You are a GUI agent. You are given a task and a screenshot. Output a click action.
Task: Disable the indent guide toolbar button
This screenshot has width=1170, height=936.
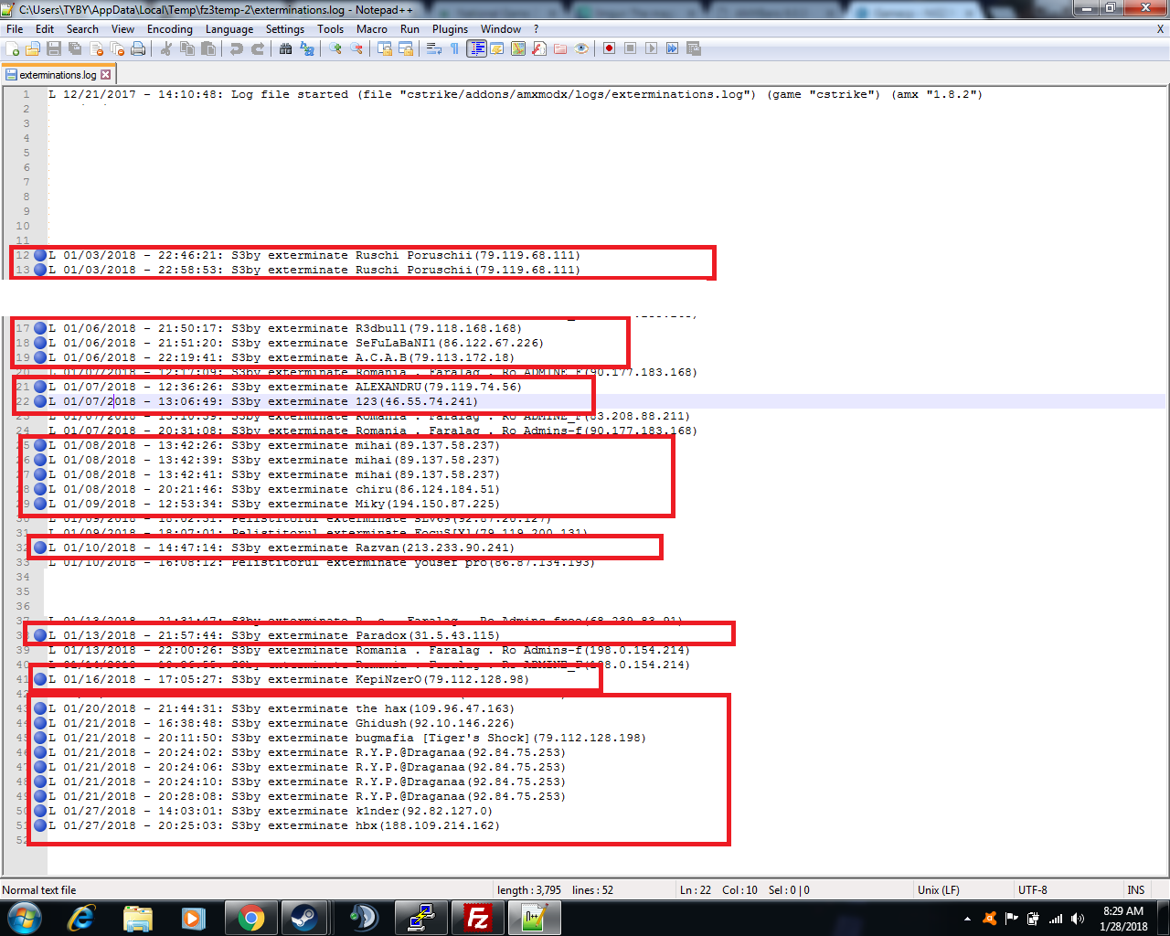point(476,48)
